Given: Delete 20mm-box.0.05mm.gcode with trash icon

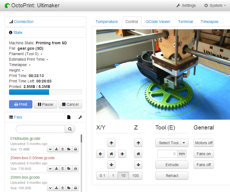Looking at the screenshot, I should (62, 169).
